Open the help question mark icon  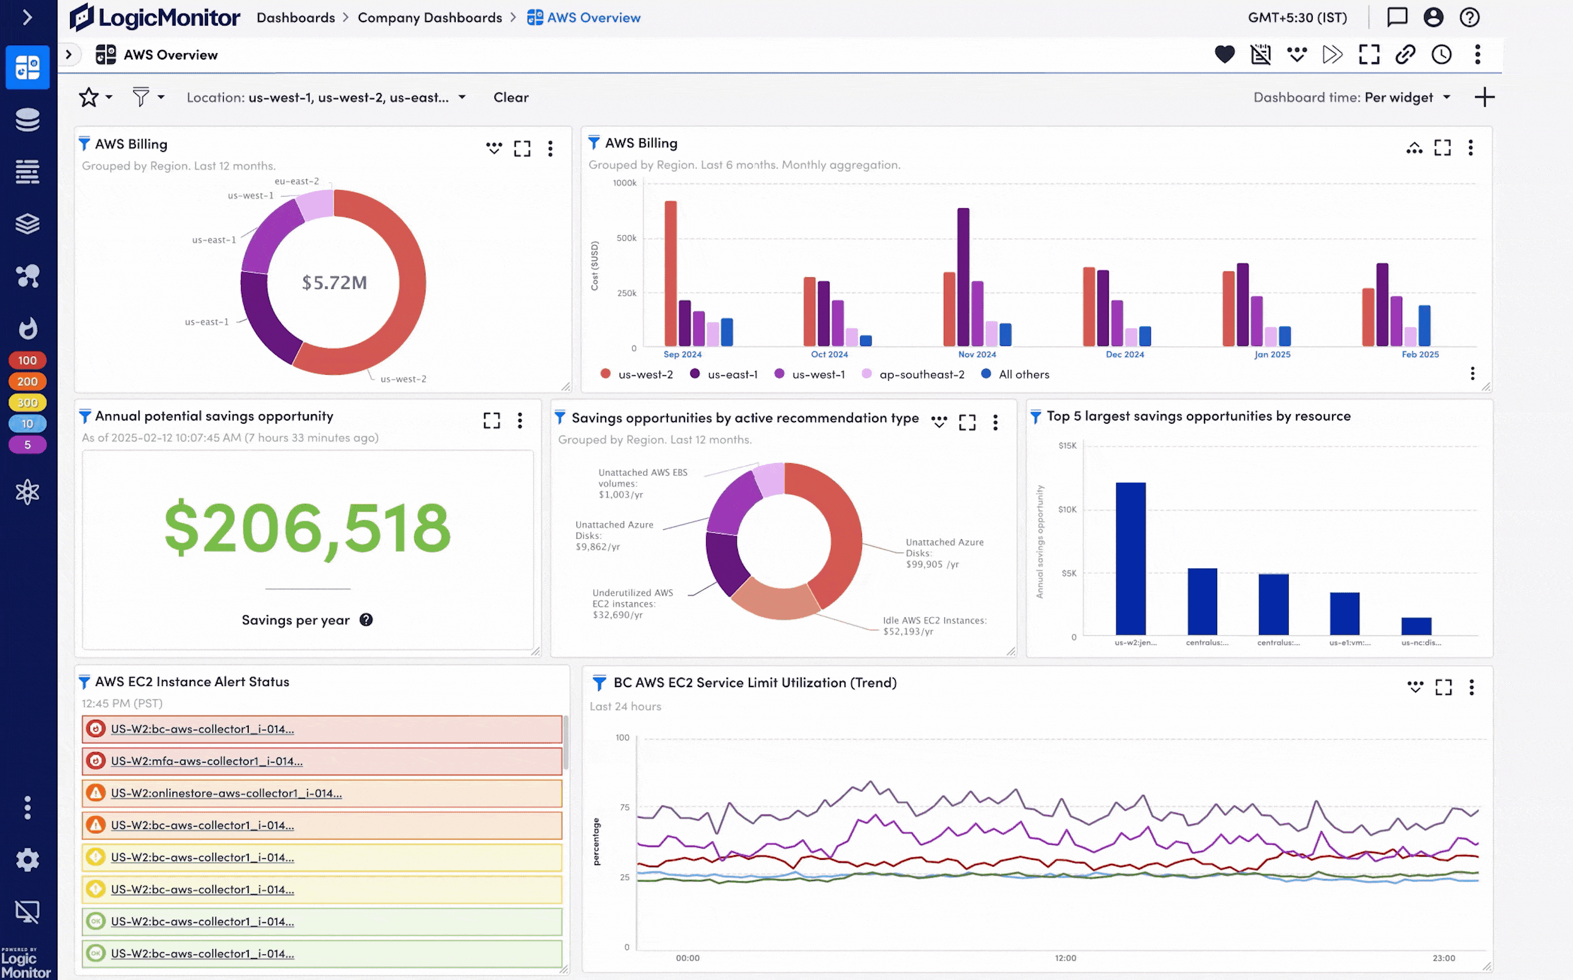(x=1469, y=17)
